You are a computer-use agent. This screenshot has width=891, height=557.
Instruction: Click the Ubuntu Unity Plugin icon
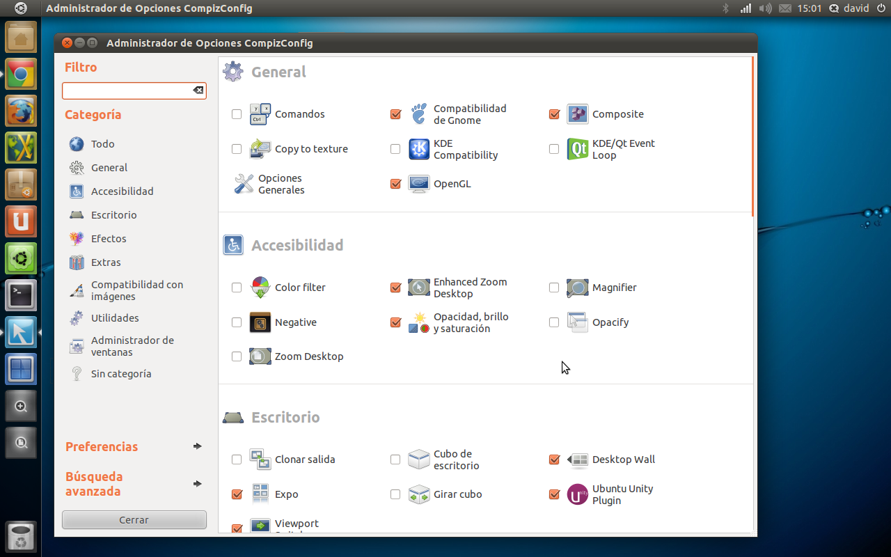click(577, 494)
